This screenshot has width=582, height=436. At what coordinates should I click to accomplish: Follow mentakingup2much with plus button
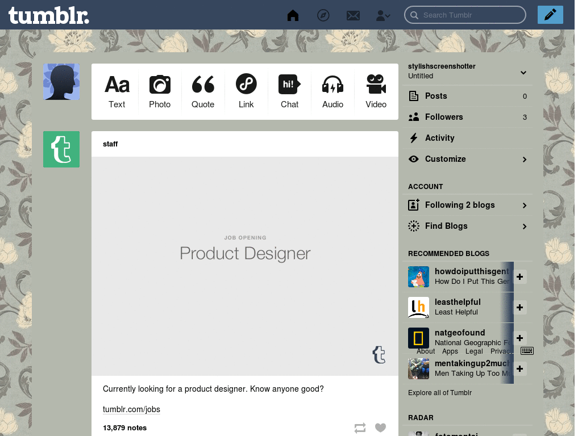pos(519,368)
